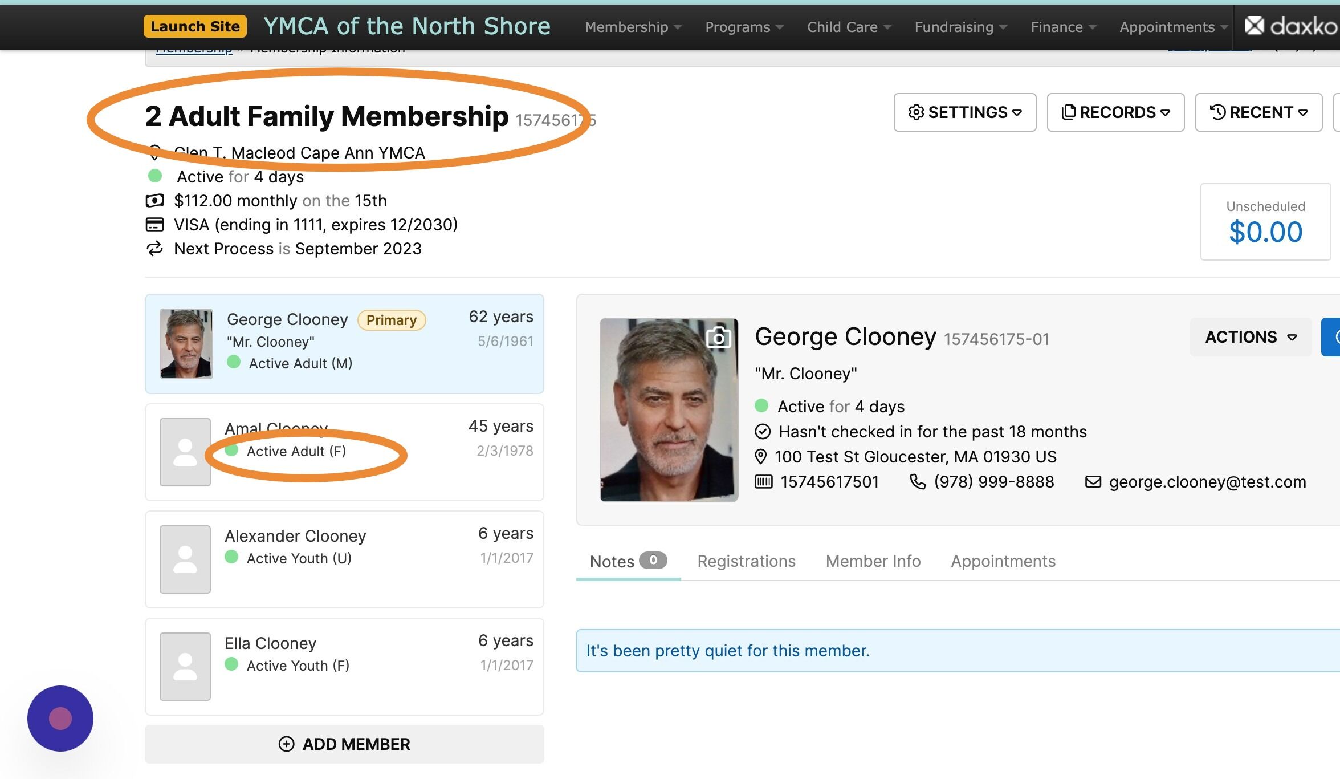Open the Child Care dropdown menu
Viewport: 1340px width, 779px height.
(849, 27)
